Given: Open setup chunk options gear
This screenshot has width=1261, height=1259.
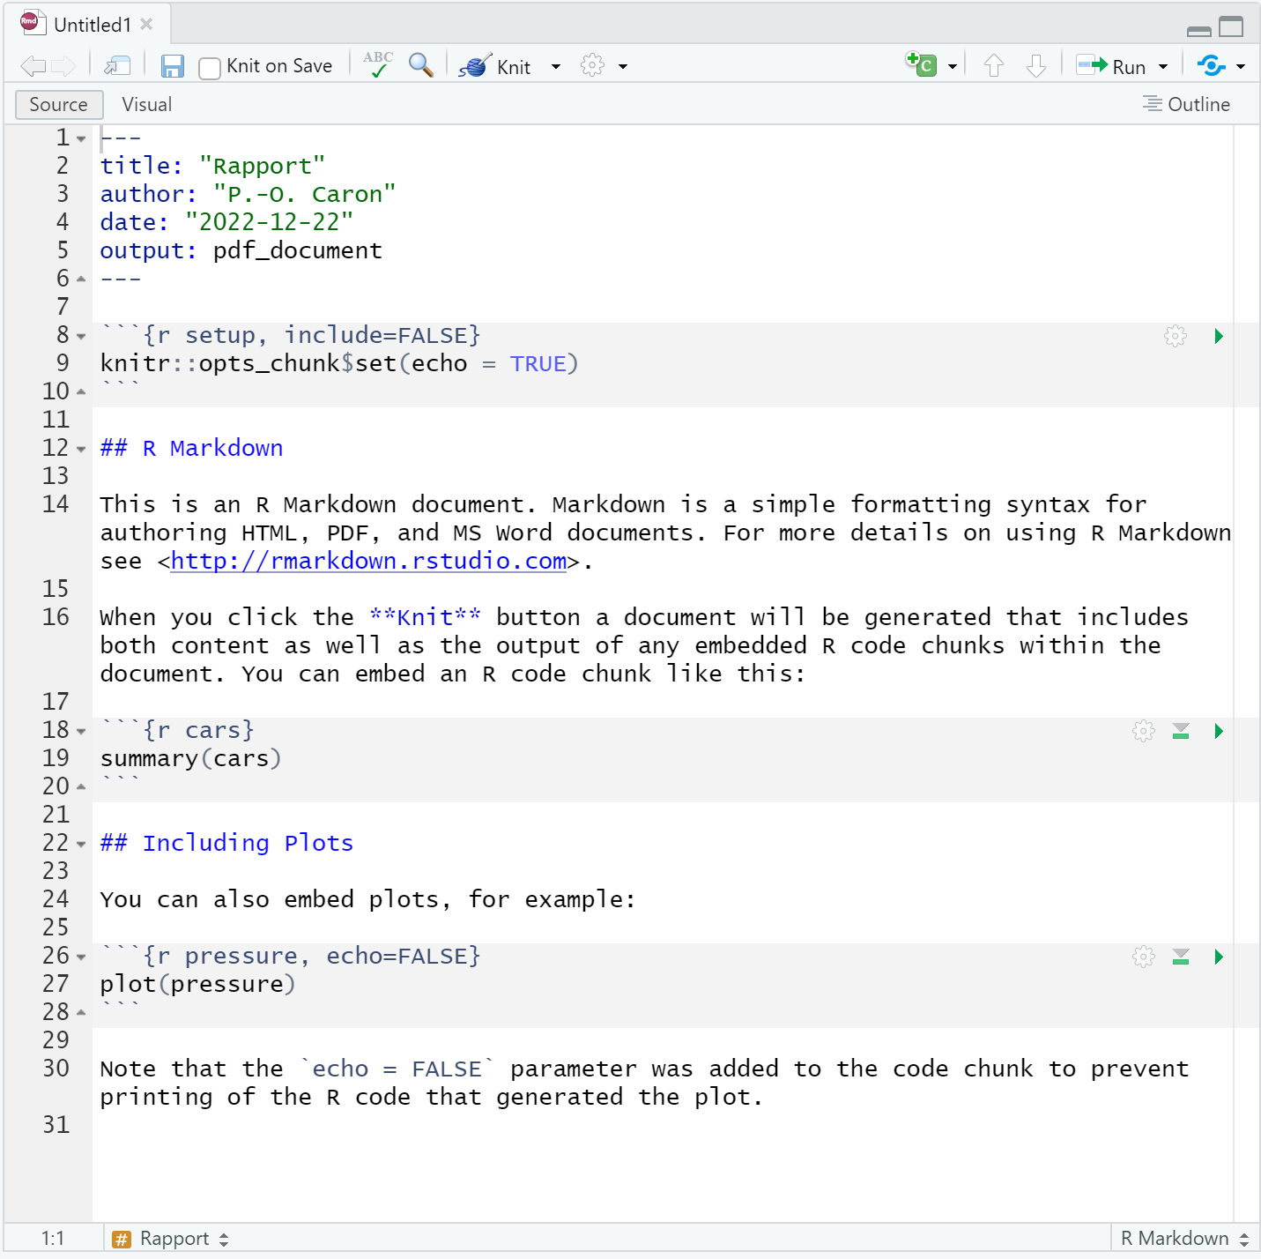Looking at the screenshot, I should point(1176,336).
